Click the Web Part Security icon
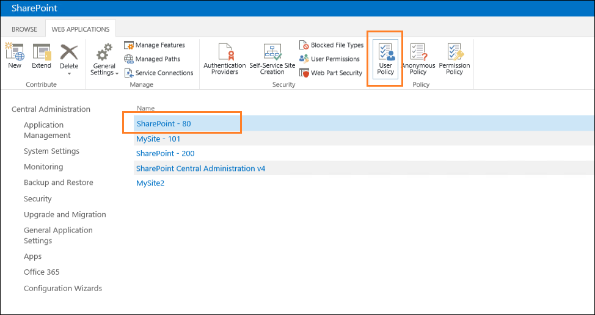 [304, 73]
